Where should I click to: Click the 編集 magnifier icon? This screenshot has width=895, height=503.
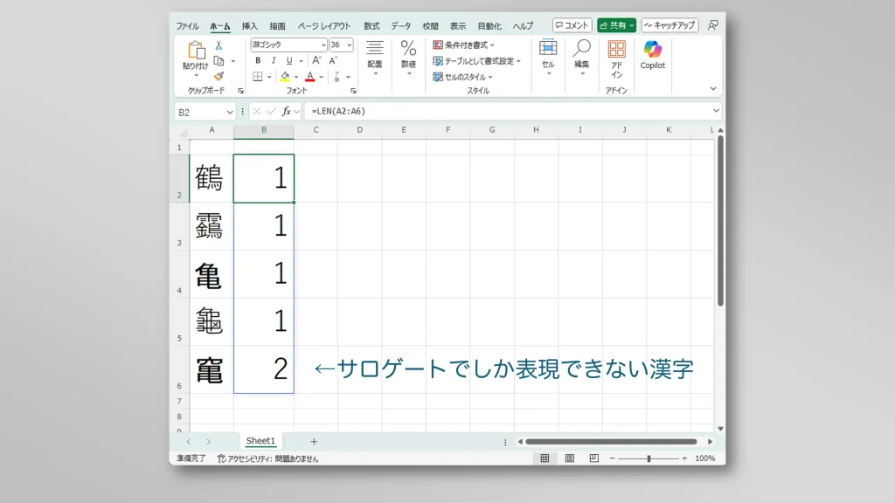point(581,49)
